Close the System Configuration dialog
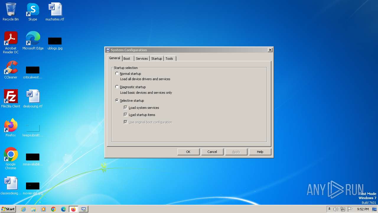 click(x=270, y=50)
